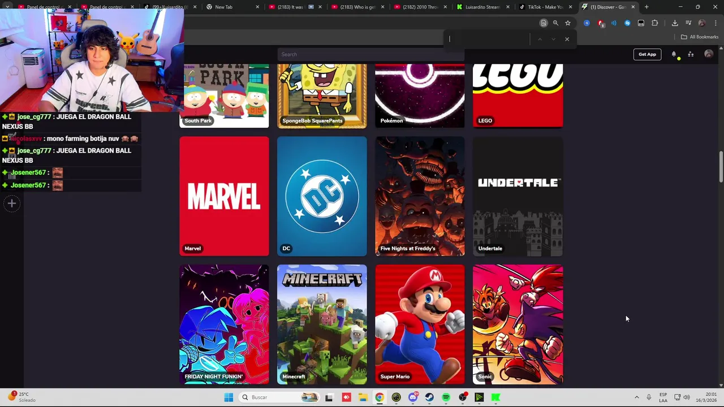Open the zoom magnifier icon in address bar
724x407 pixels.
click(x=555, y=23)
